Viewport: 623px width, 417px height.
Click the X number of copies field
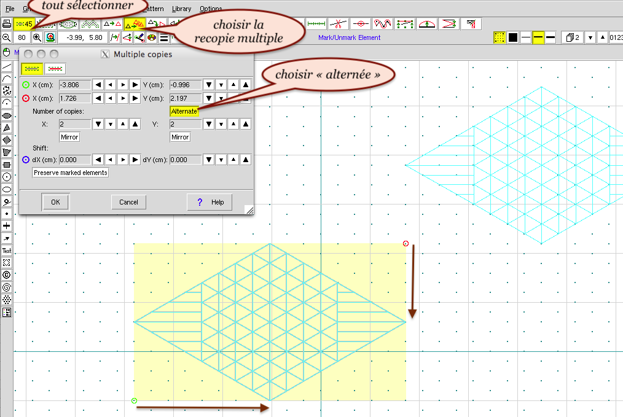tap(75, 124)
